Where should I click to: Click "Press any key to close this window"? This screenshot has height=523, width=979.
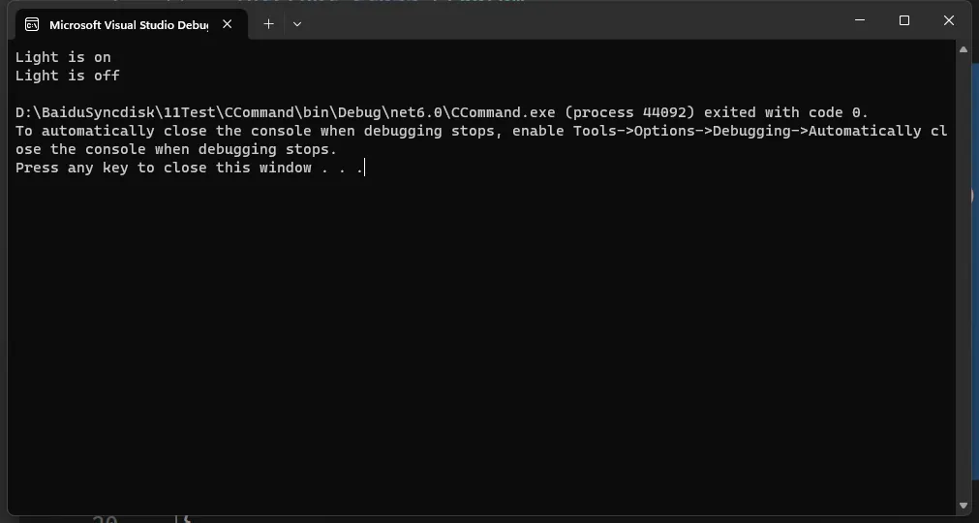[x=163, y=168]
